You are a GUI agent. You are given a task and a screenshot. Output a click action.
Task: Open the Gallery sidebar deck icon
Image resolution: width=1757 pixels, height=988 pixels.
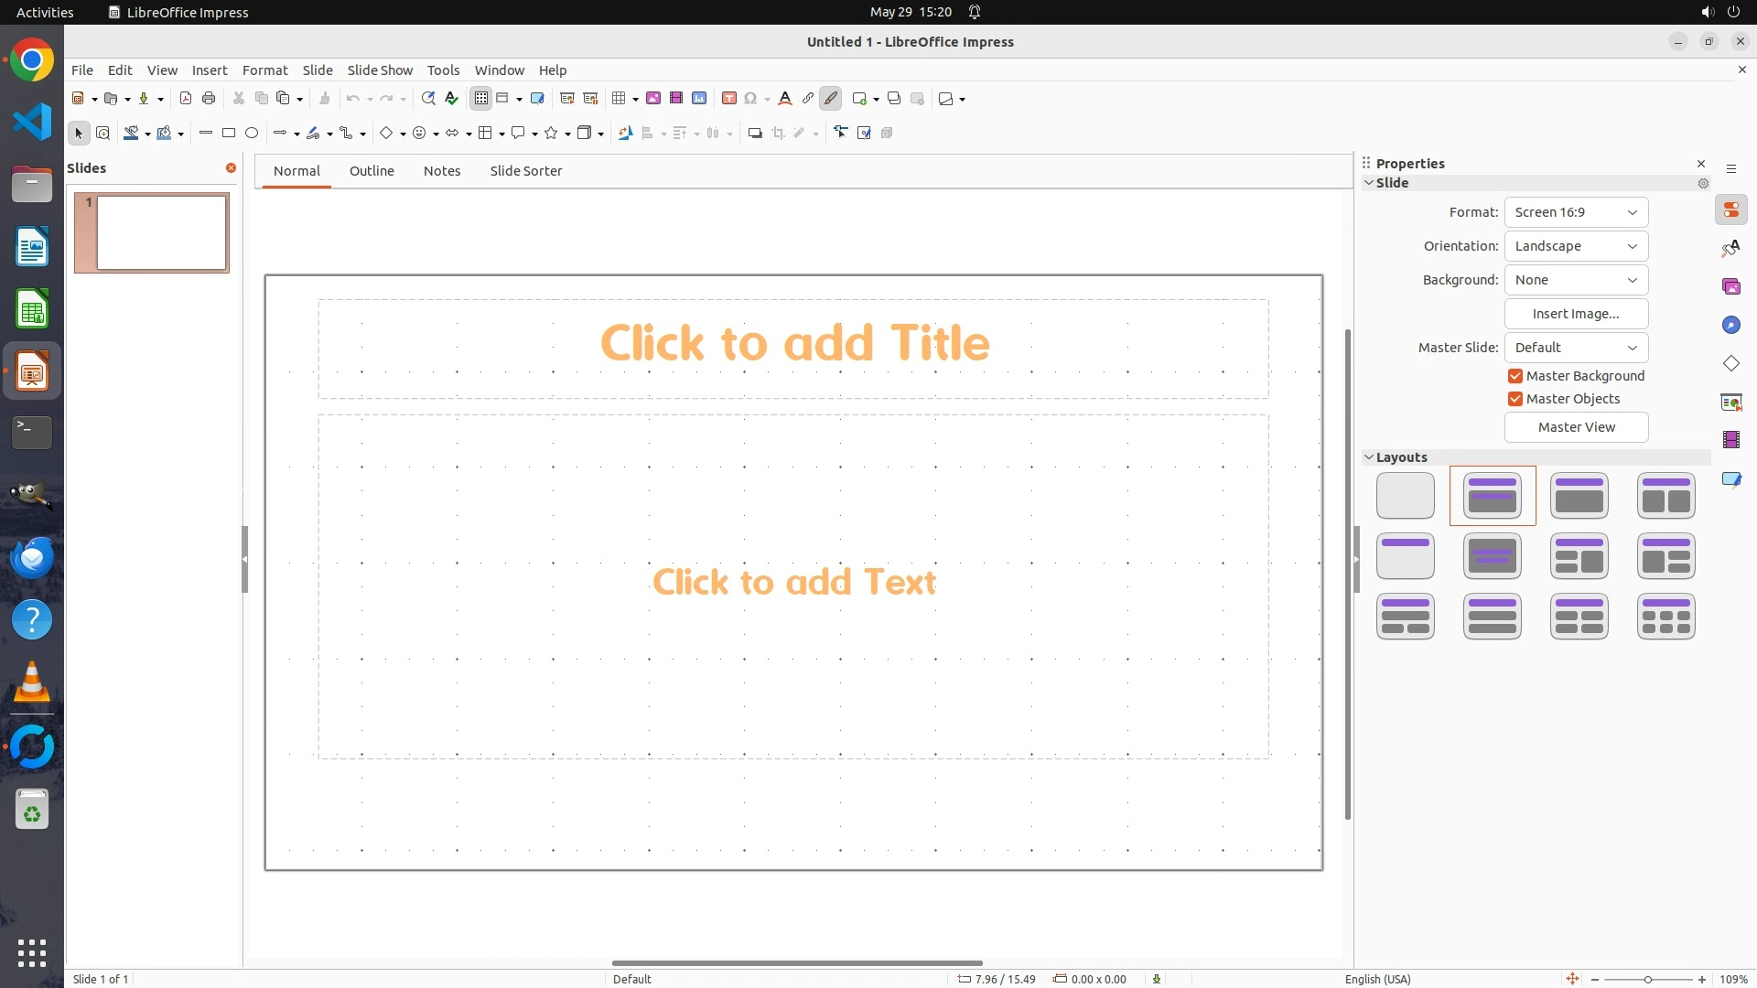pyautogui.click(x=1730, y=287)
